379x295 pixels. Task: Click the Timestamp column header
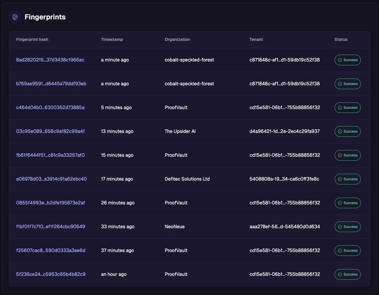click(x=112, y=40)
